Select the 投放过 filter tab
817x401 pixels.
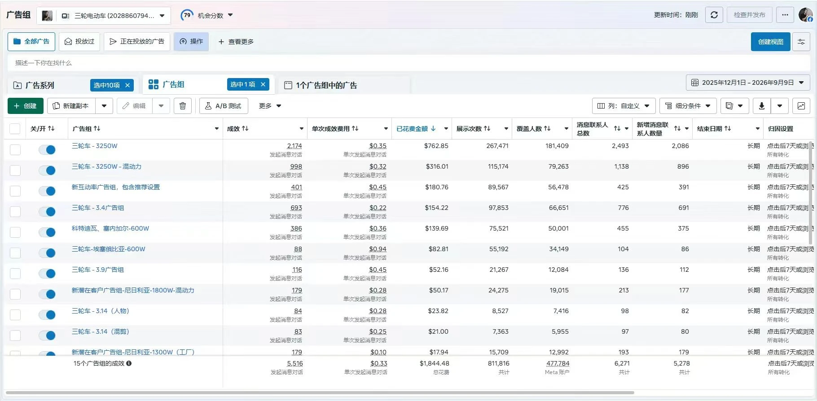click(79, 42)
